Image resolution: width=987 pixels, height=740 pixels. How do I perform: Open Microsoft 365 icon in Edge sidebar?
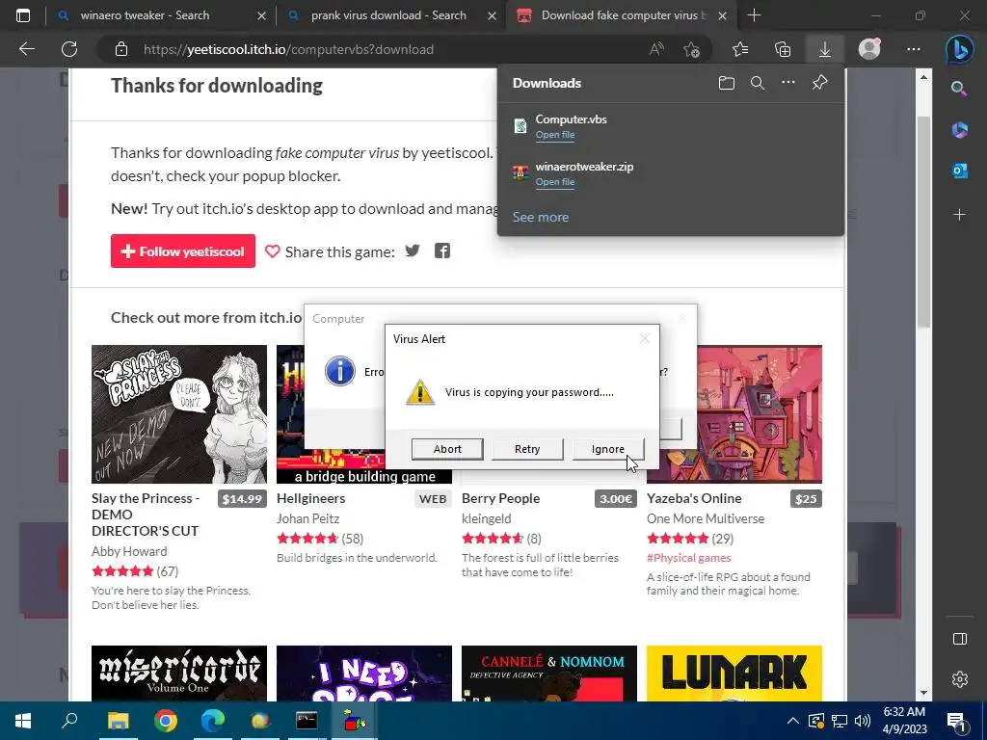959,130
